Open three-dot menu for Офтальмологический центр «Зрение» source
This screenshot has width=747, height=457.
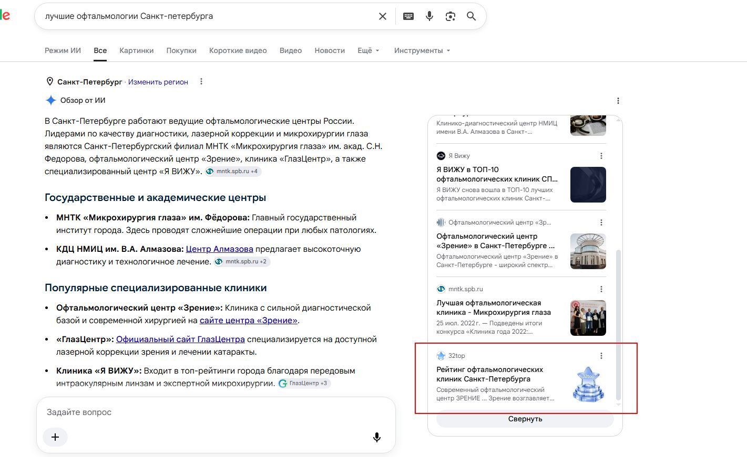[x=601, y=222]
